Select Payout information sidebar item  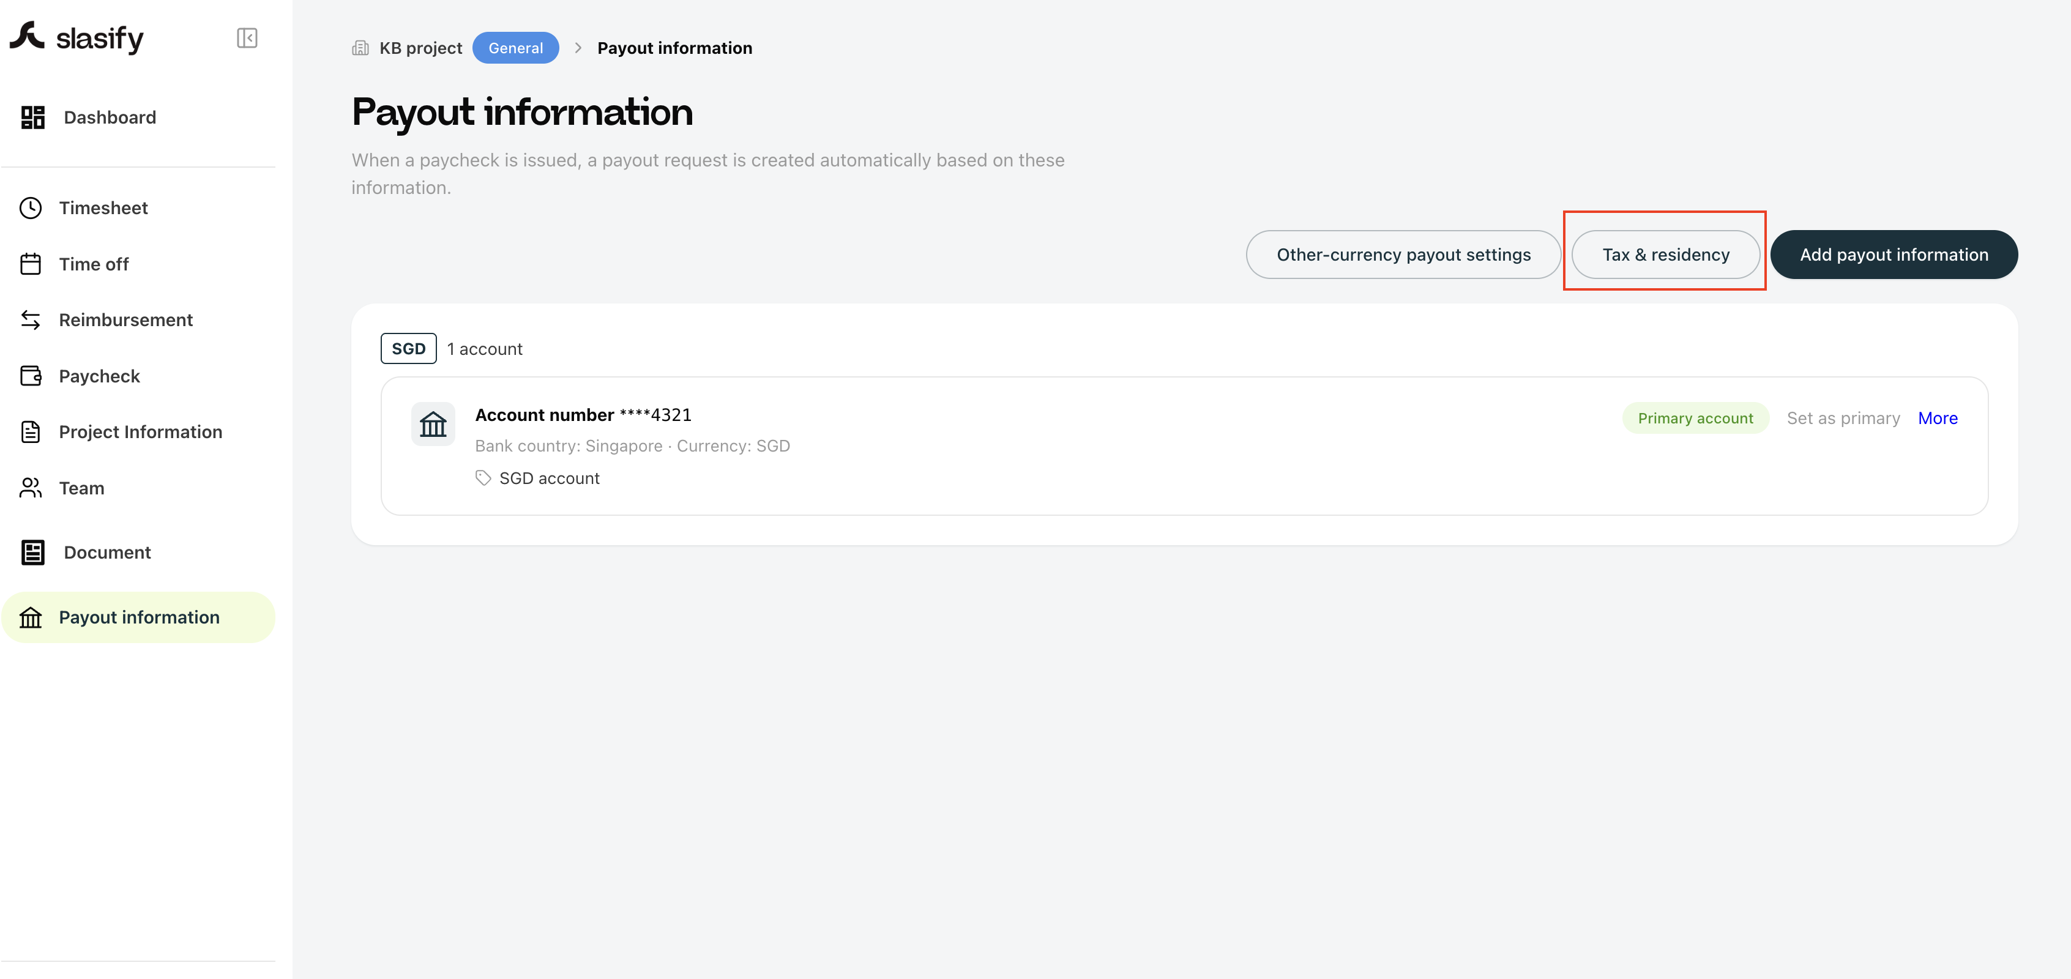138,617
